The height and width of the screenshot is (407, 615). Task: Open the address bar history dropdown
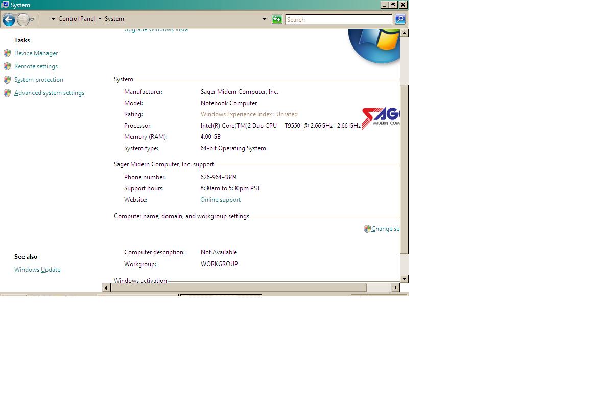(x=264, y=19)
